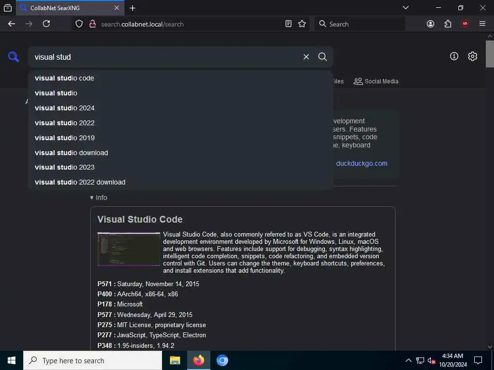494x370 pixels.
Task: Toggle reader view icon
Action: pos(288,24)
